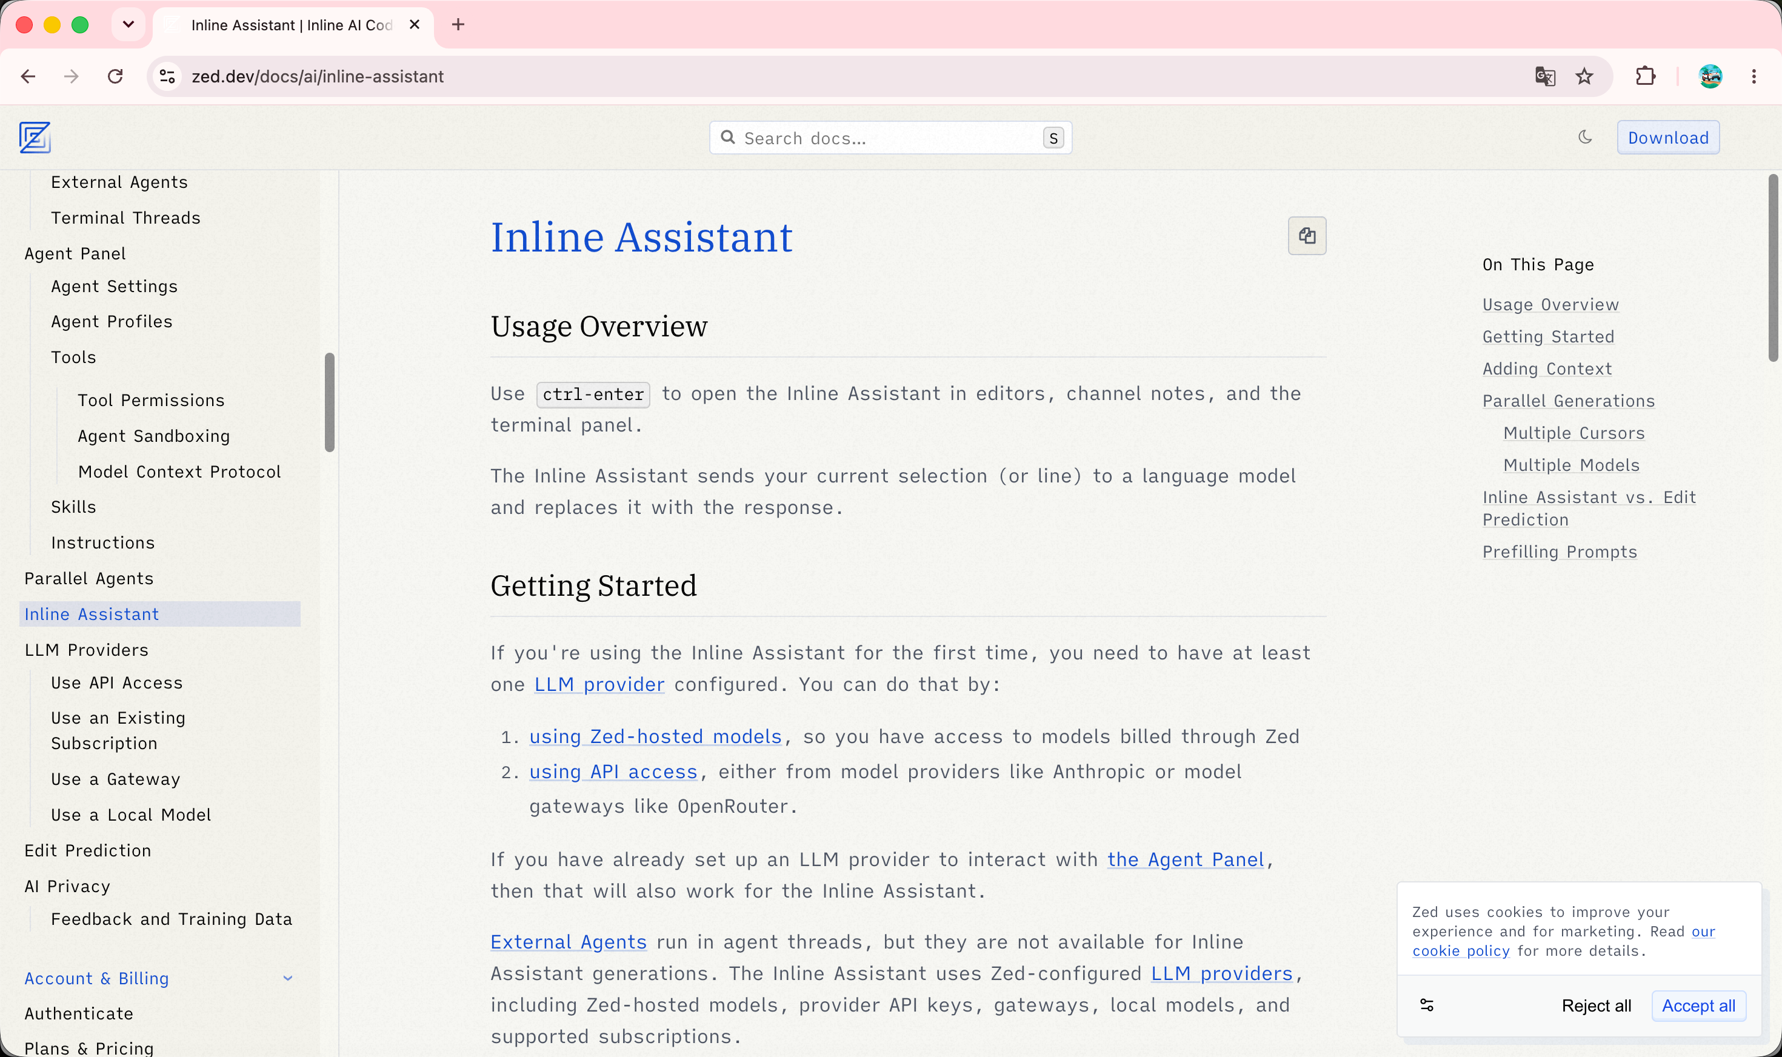The width and height of the screenshot is (1782, 1057).
Task: Open using API access link
Action: (x=613, y=772)
